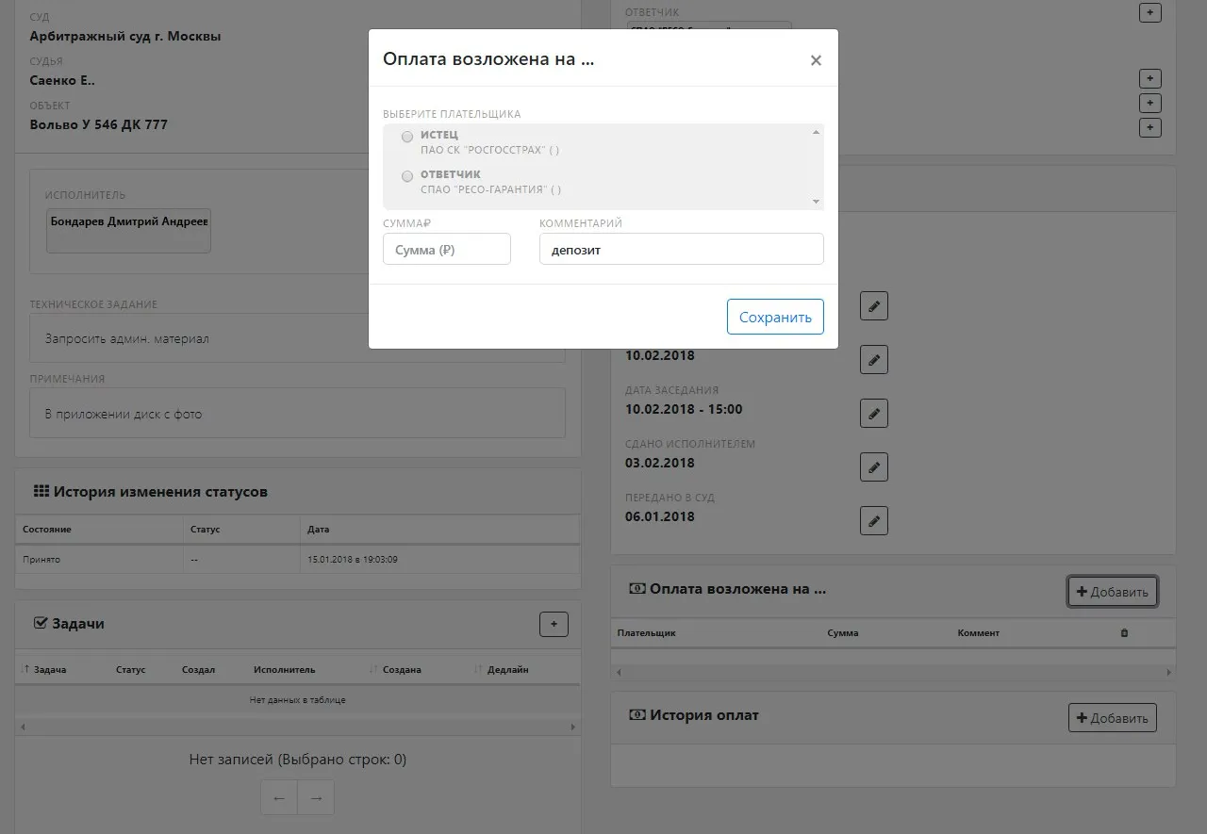Select the ИСТЕЦ payer radio button

tap(406, 136)
